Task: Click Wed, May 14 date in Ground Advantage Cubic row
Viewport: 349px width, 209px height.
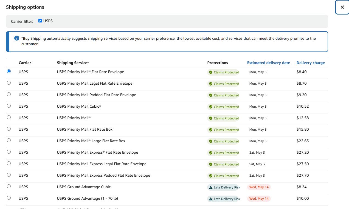Action: coord(259,187)
